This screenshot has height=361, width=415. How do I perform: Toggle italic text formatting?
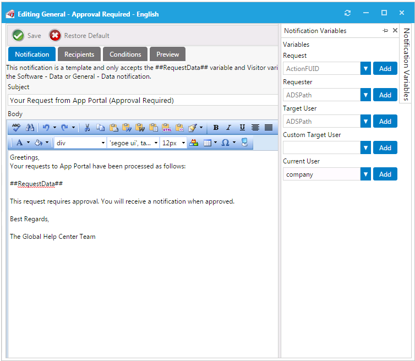[x=229, y=128]
